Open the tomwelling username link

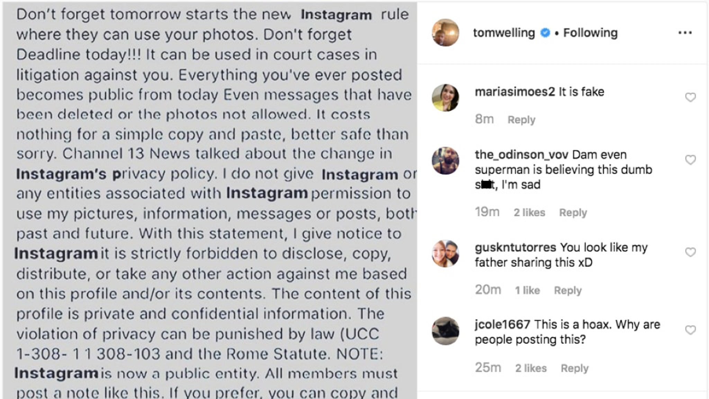coord(504,33)
